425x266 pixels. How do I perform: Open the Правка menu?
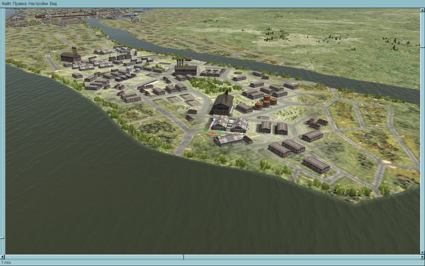[x=19, y=4]
